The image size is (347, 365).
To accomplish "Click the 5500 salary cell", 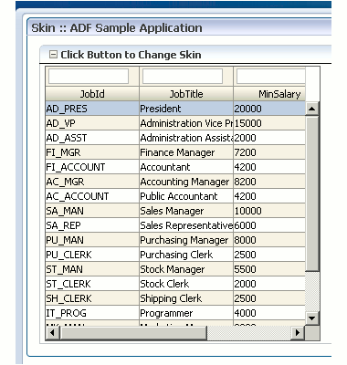I will tap(269, 269).
